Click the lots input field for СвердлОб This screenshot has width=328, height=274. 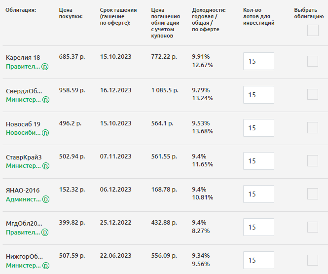[x=258, y=95]
